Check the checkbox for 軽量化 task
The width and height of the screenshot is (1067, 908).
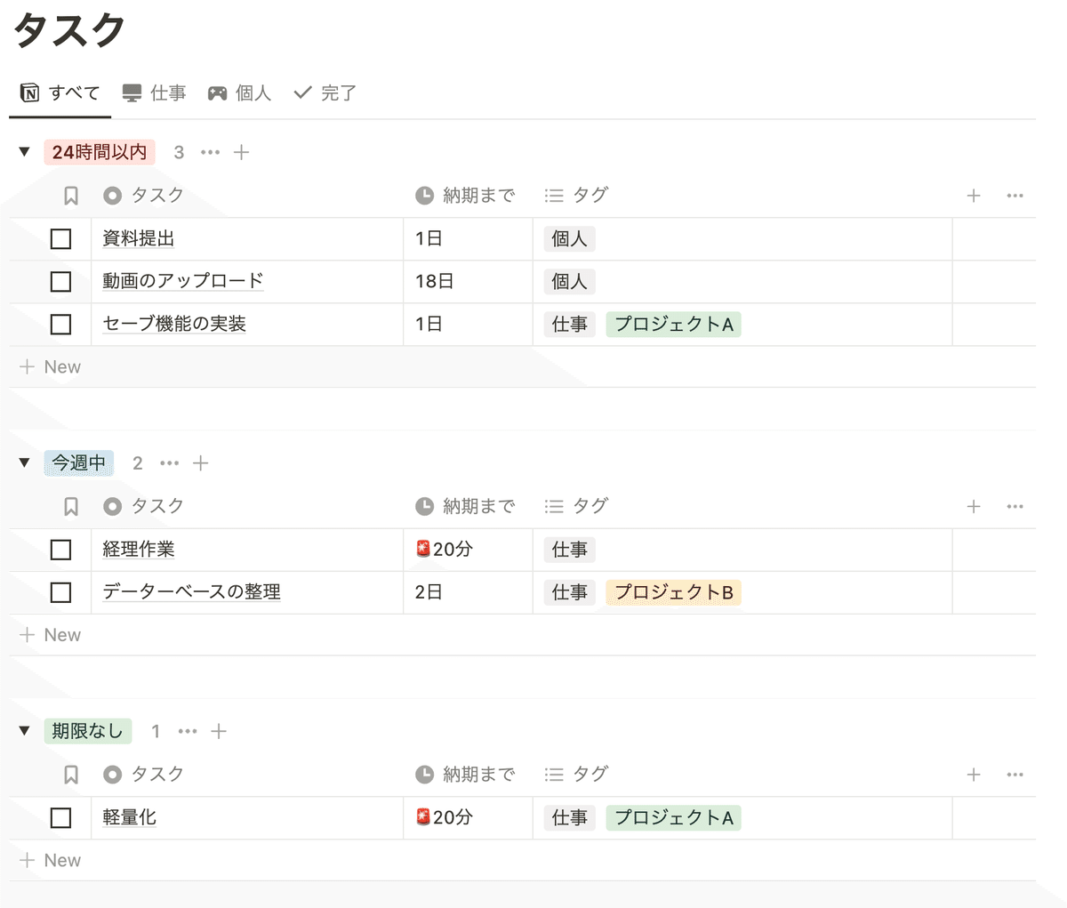(60, 817)
